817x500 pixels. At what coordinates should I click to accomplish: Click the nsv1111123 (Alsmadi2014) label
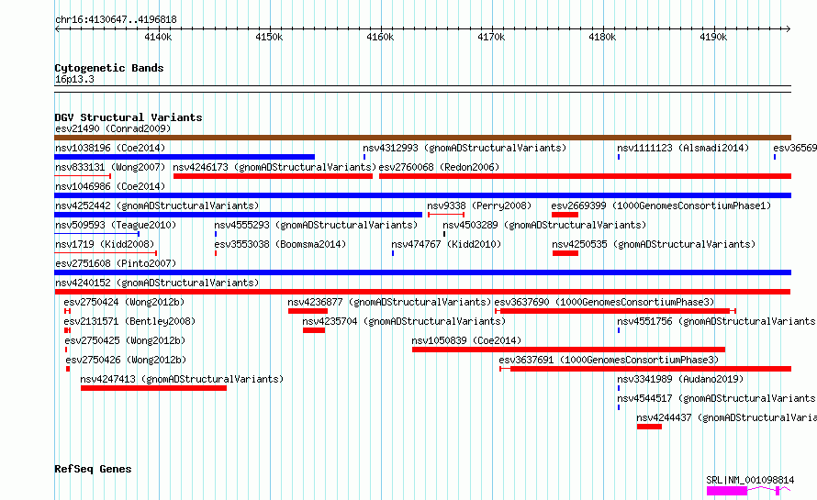[683, 148]
